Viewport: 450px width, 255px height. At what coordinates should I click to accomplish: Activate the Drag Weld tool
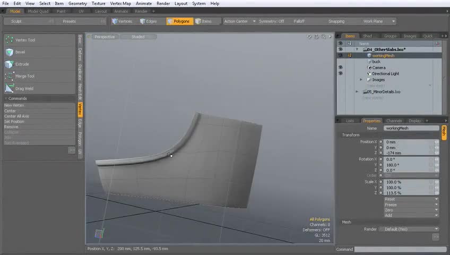click(x=24, y=89)
